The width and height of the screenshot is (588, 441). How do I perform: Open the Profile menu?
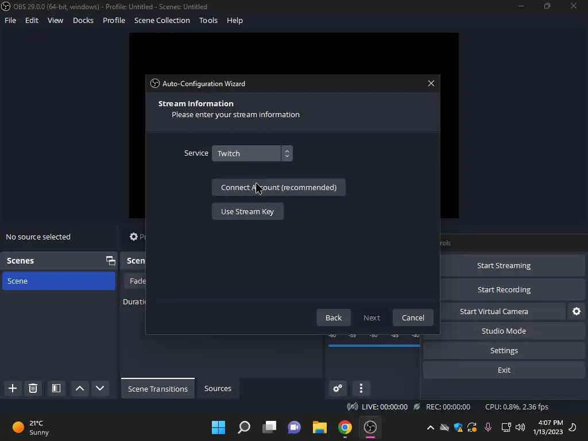[114, 20]
